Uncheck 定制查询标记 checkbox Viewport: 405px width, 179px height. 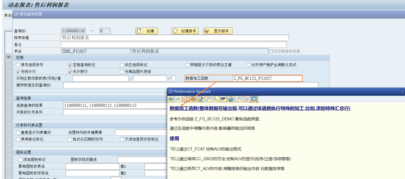(70, 65)
